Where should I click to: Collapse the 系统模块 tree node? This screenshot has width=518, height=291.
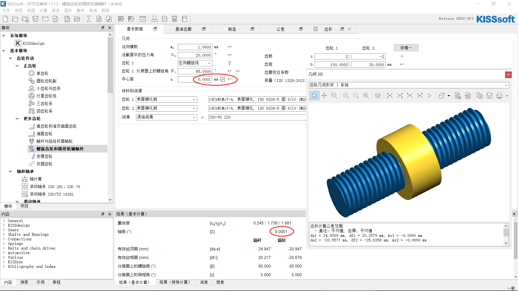pyautogui.click(x=4, y=36)
